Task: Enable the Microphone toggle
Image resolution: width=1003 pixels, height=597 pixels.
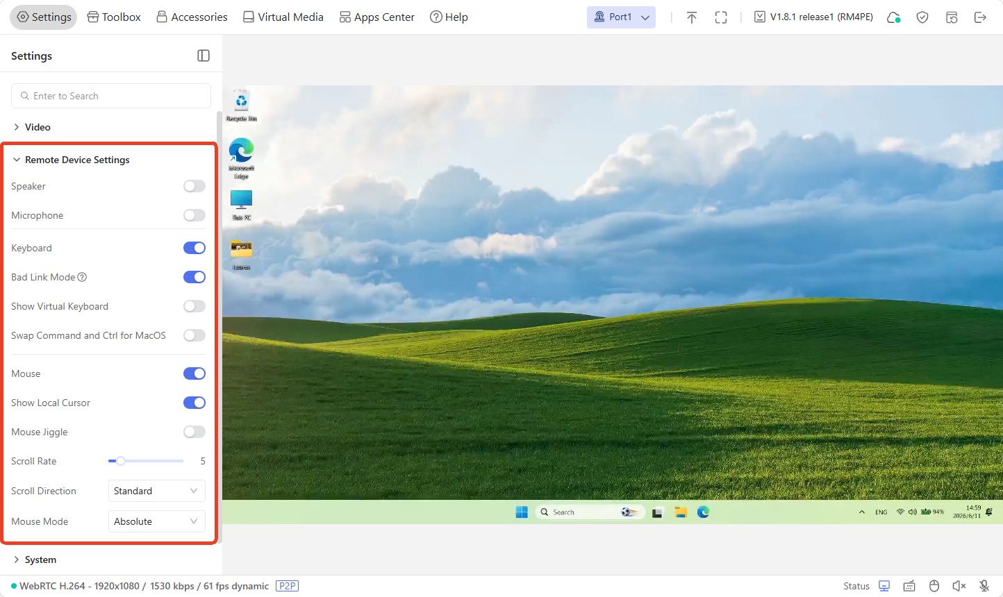Action: click(194, 215)
